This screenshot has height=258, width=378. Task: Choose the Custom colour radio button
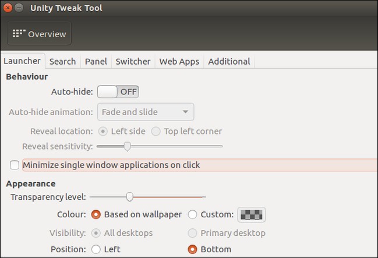192,214
